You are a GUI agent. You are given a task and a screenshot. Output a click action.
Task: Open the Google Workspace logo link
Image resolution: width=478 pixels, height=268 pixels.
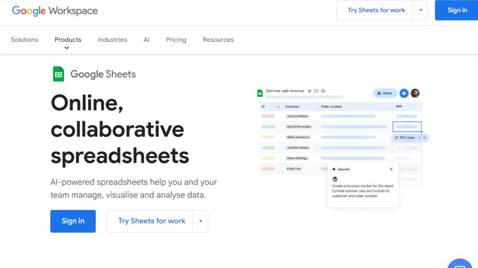click(x=55, y=11)
